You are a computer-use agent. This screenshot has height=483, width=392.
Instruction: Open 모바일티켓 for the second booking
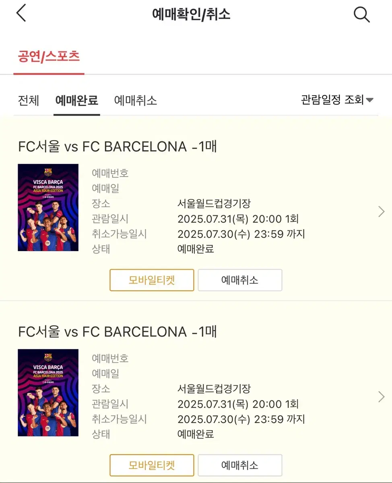152,465
